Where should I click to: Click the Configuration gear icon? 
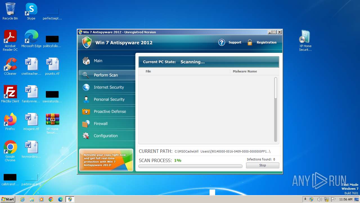coord(86,136)
